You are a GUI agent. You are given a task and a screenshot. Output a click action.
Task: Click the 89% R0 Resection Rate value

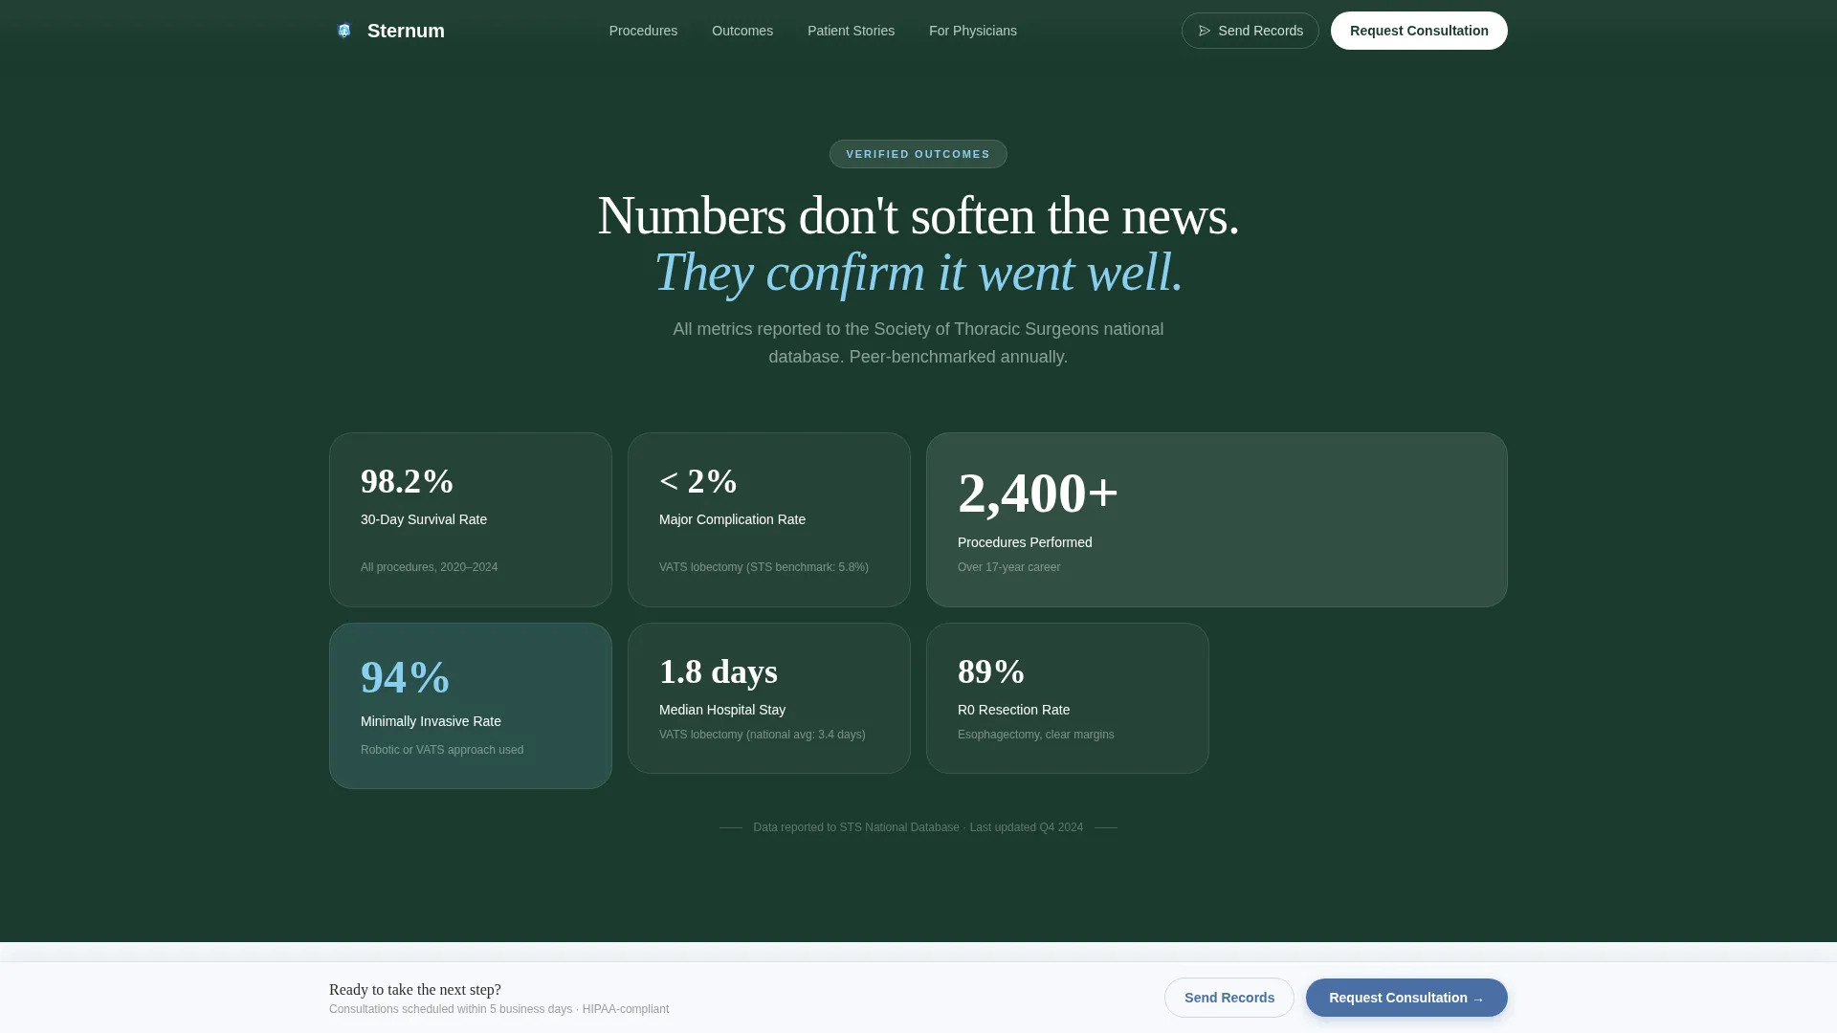pyautogui.click(x=991, y=671)
